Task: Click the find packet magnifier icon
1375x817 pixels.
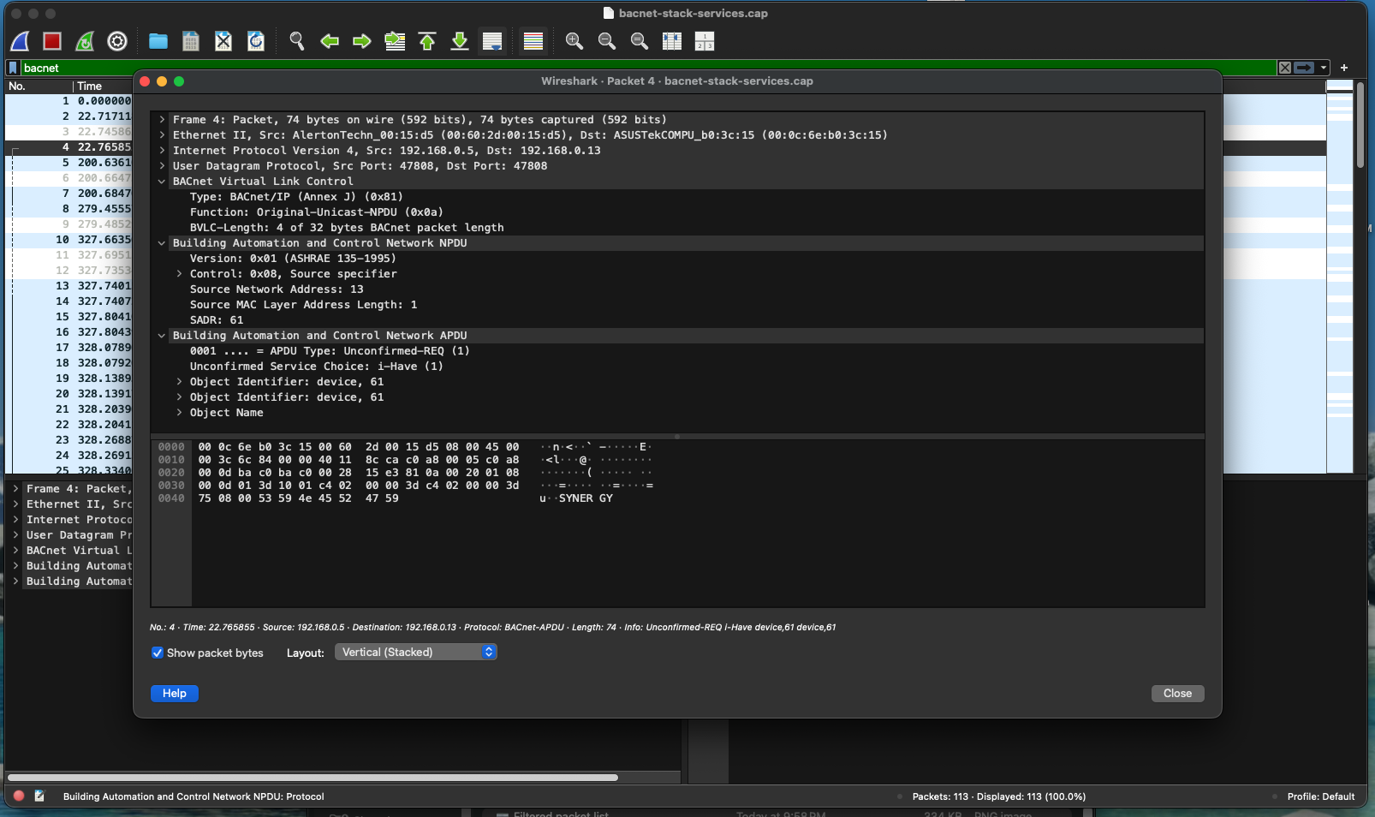Action: point(297,41)
